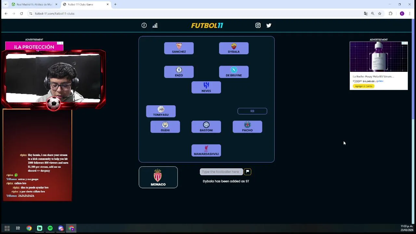Click the La Protección ad banner
Viewport: 416px width, 234px height.
click(x=34, y=47)
